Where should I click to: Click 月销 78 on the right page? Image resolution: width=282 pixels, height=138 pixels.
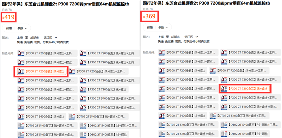coord(148,9)
